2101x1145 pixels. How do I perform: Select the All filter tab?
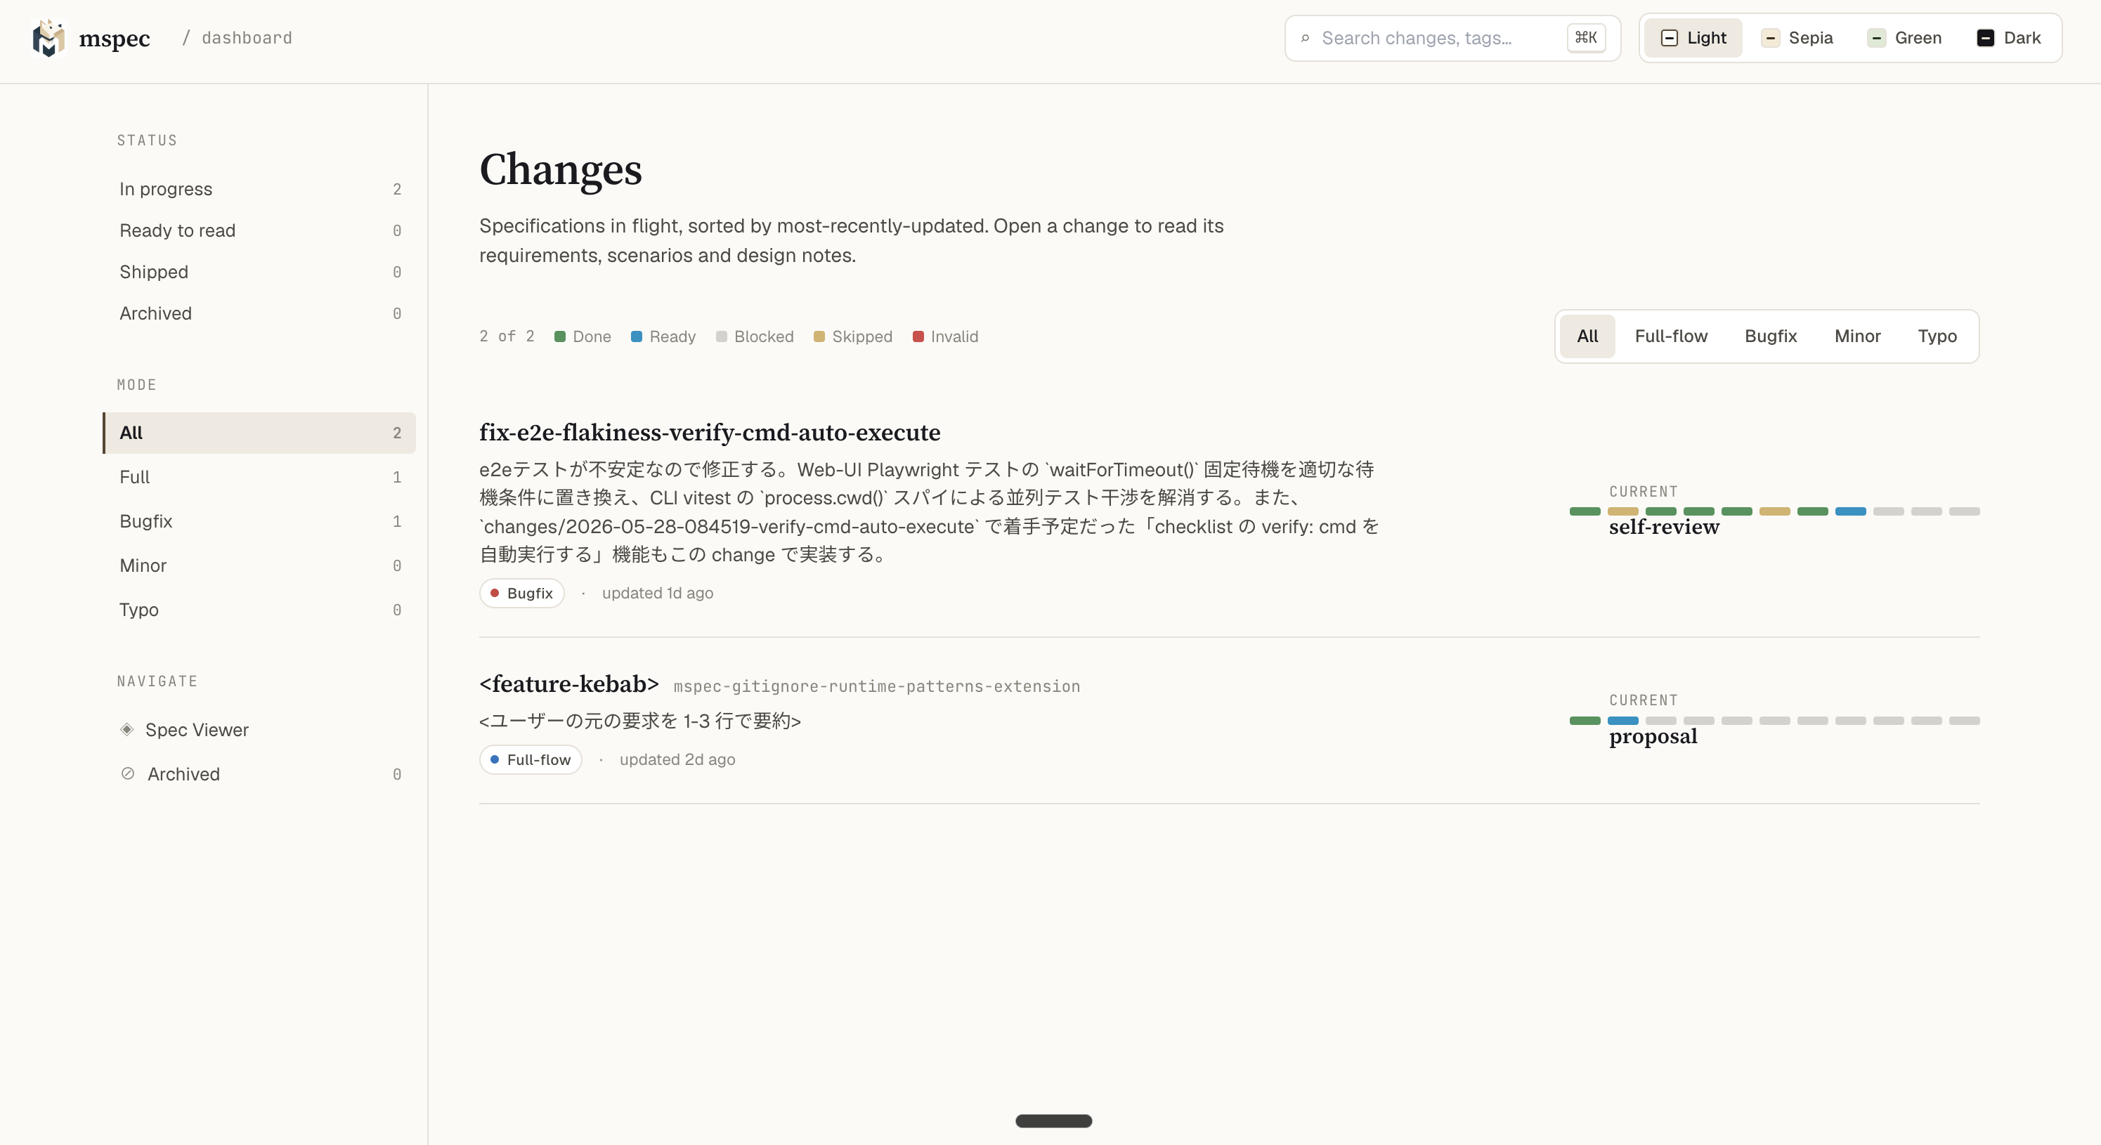tap(1587, 336)
